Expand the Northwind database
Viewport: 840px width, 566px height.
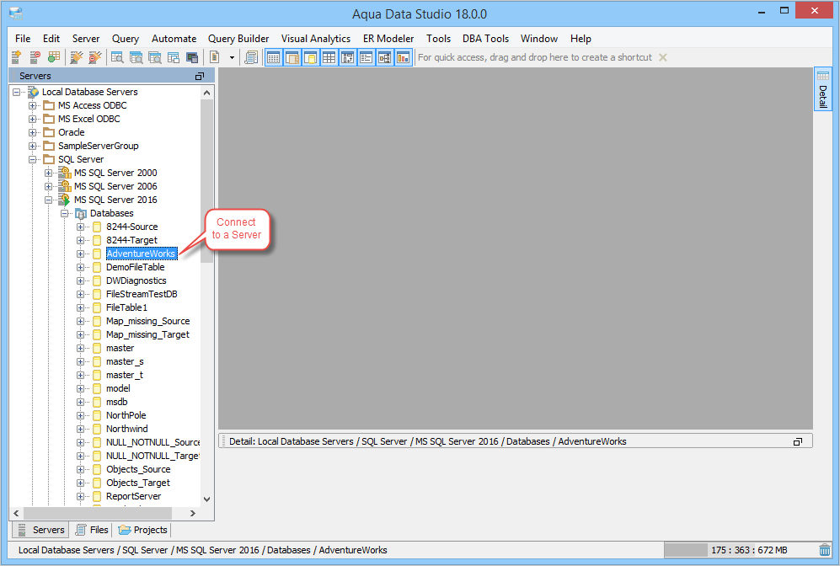[80, 429]
